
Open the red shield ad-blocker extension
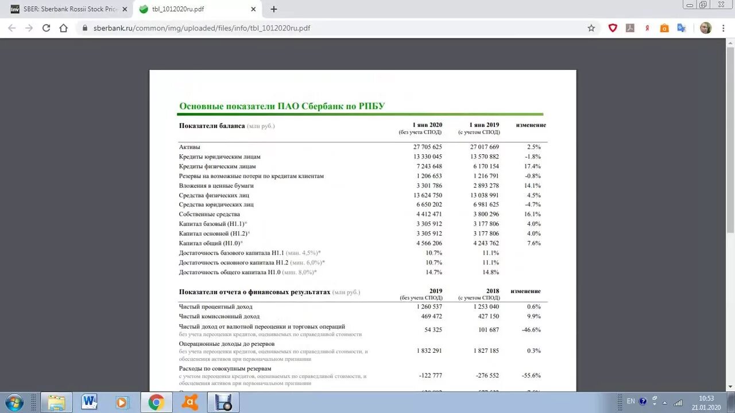point(613,28)
